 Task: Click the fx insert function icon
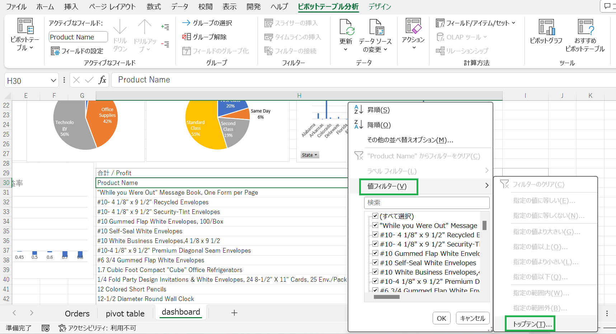point(102,80)
